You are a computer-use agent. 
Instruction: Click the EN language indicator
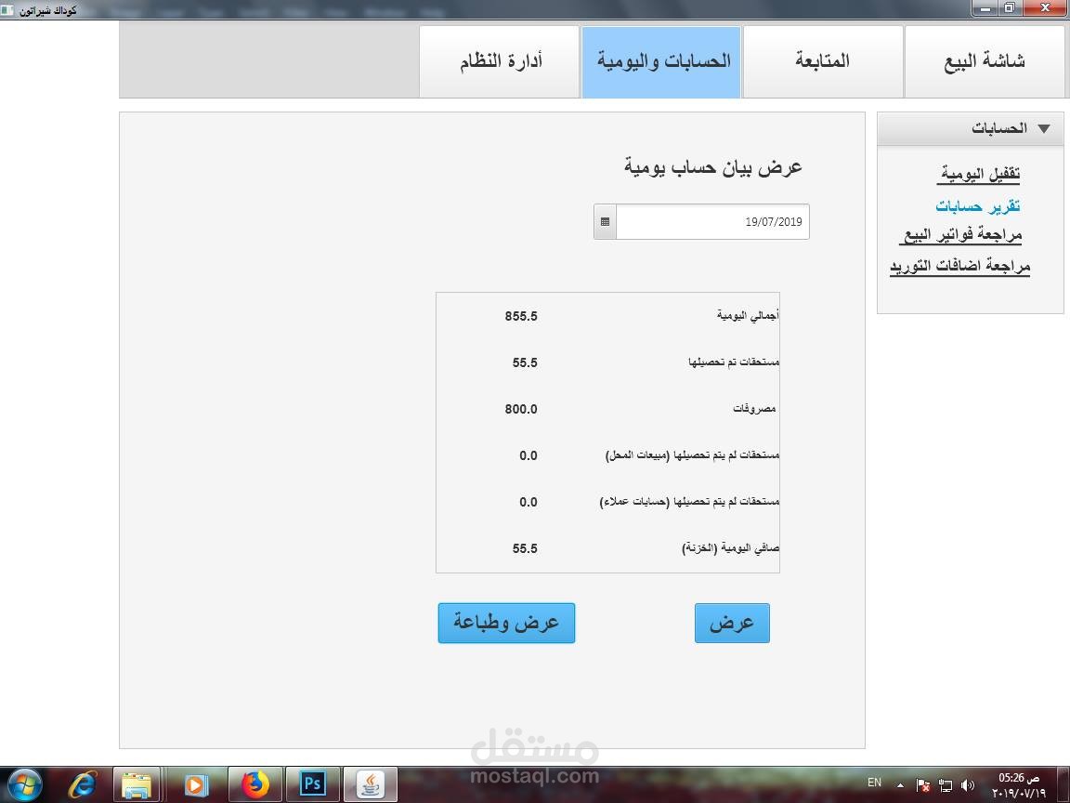pyautogui.click(x=874, y=783)
